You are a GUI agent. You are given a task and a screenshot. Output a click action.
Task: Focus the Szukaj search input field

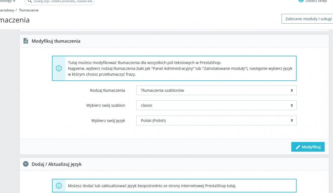coord(63,2)
